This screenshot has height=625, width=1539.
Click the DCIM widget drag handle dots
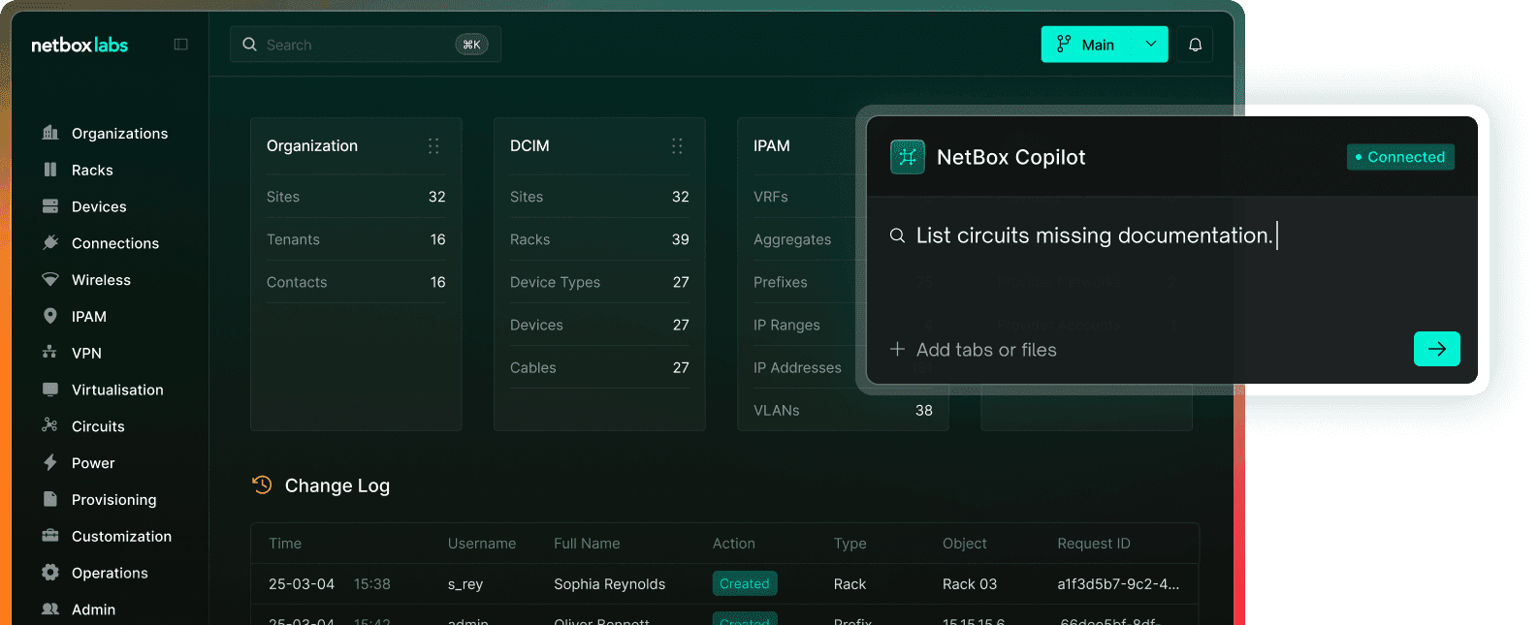pyautogui.click(x=677, y=146)
